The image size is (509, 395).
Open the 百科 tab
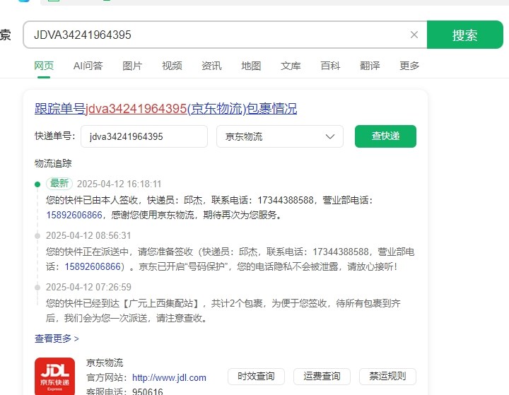pyautogui.click(x=330, y=66)
